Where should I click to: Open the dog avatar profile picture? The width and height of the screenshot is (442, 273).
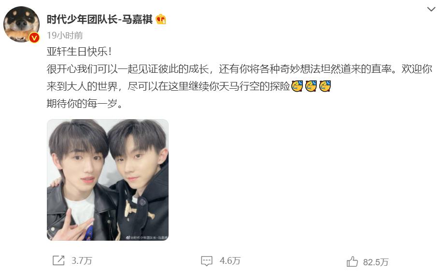(x=21, y=24)
